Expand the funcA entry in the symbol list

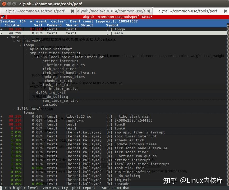2,128
